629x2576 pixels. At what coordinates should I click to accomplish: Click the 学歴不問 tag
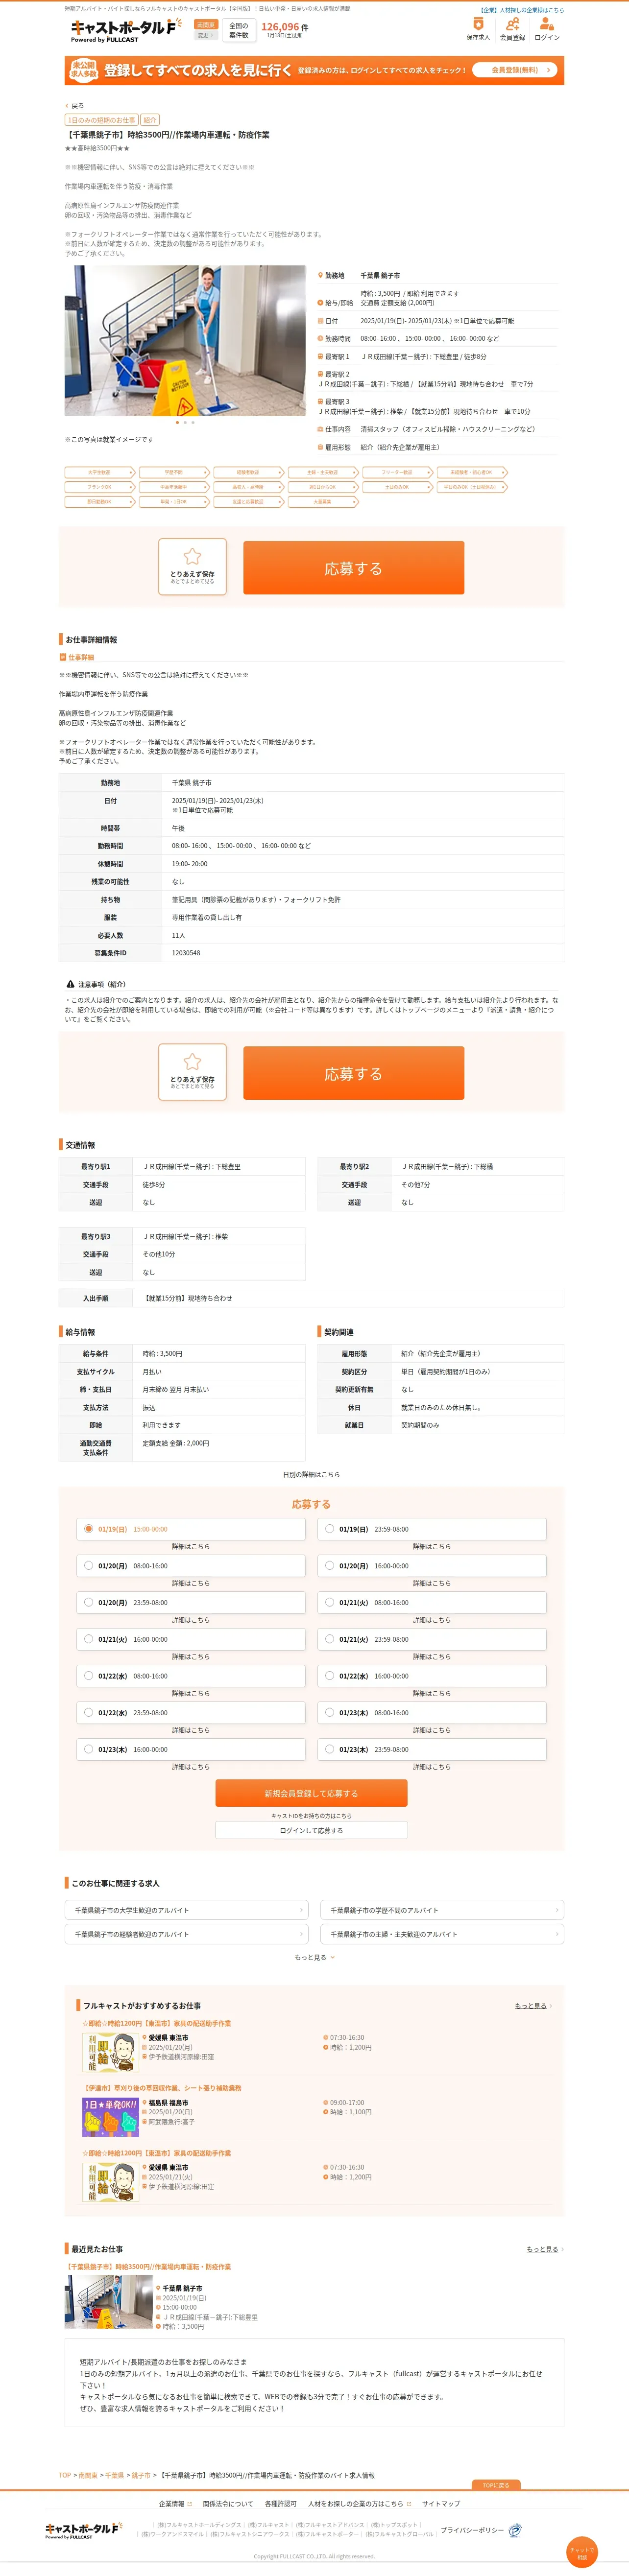pos(174,472)
